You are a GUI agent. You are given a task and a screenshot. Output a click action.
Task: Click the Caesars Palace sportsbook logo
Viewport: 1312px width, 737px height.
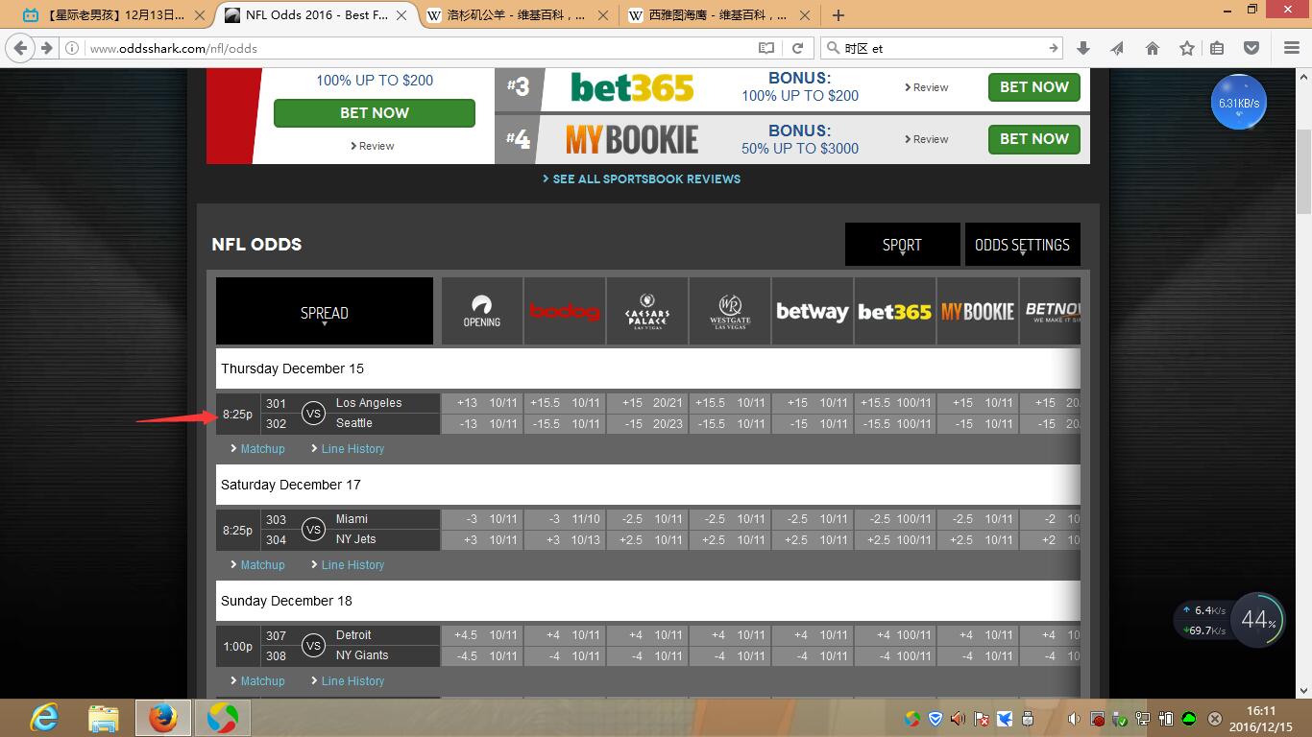647,312
